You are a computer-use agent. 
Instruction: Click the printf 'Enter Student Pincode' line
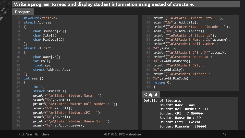point(192,27)
